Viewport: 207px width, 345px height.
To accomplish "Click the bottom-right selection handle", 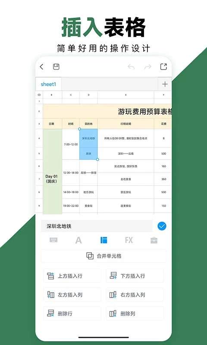I will [x=97, y=159].
